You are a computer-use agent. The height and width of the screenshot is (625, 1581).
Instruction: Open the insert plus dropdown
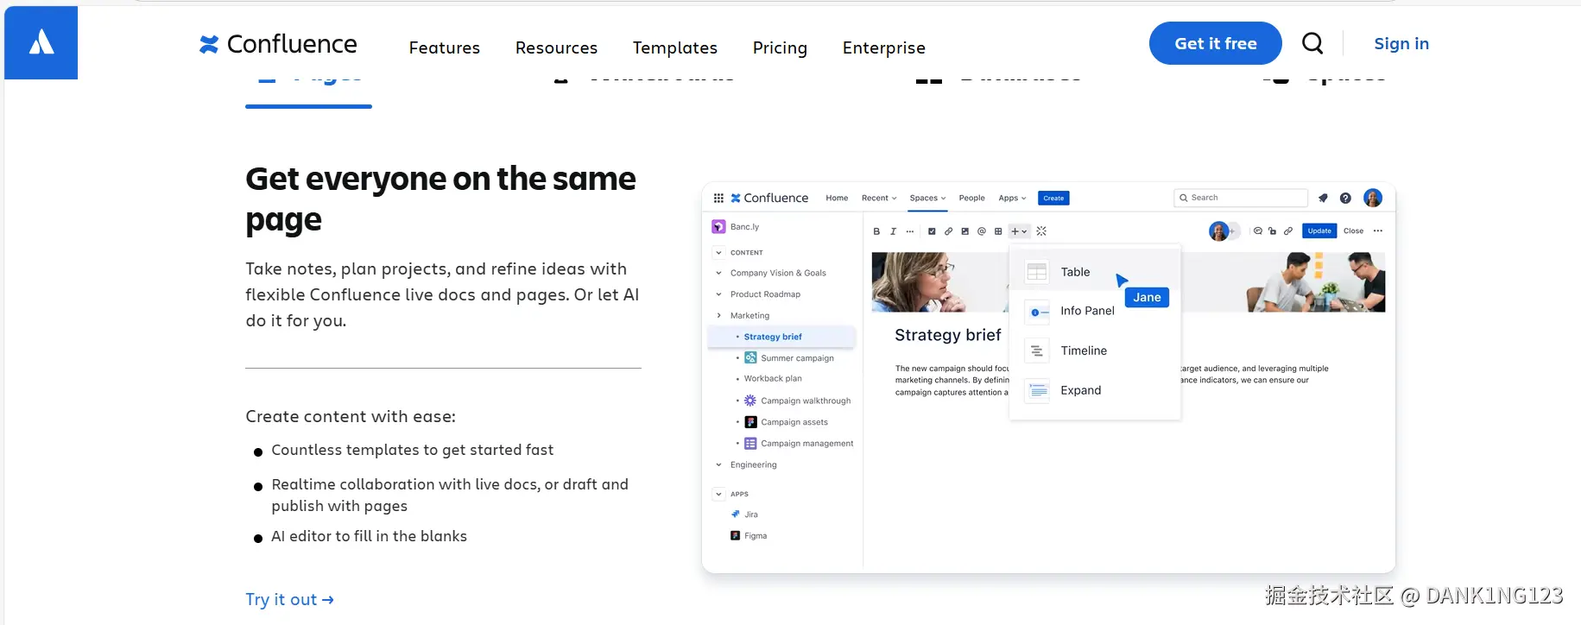click(1019, 231)
